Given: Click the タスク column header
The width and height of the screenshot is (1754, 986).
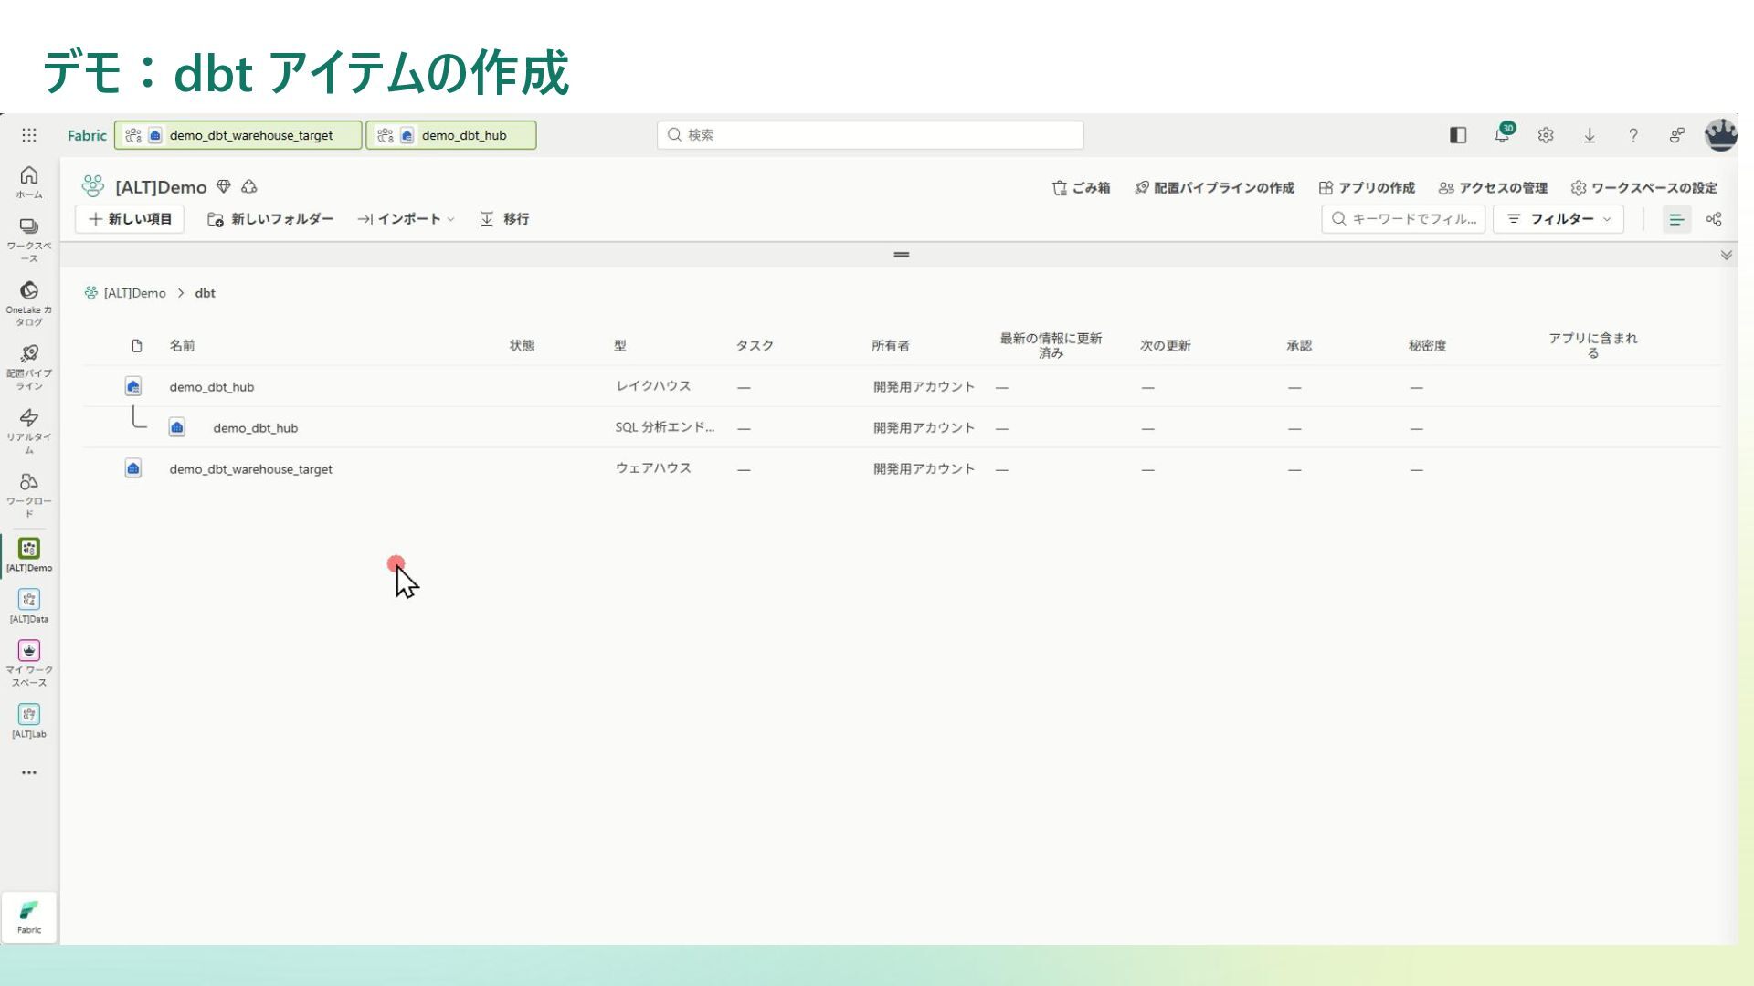Looking at the screenshot, I should [x=755, y=345].
